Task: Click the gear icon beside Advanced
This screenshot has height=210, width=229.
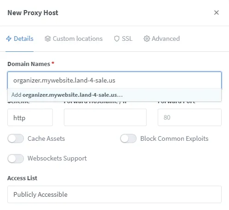Action: [x=147, y=39]
